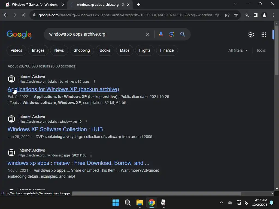Click Internet Archive favicon of first result
Viewport: 279px width, 209px height.
[x=11, y=79]
